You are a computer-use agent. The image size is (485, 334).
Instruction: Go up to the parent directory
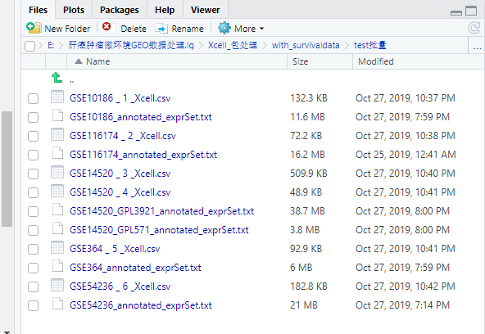click(x=57, y=77)
